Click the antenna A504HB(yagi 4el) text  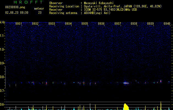tap(97, 13)
